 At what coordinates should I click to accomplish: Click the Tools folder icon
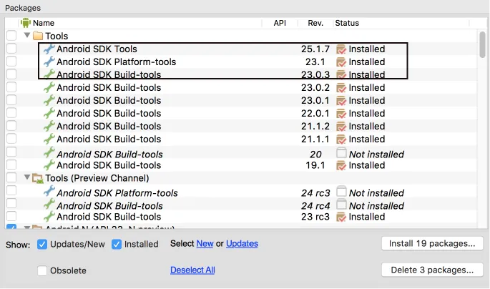(37, 36)
